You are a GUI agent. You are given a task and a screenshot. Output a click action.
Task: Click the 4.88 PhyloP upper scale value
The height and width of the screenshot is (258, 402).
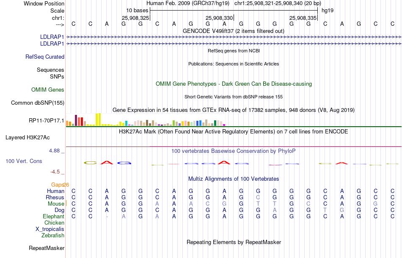[x=54, y=151]
